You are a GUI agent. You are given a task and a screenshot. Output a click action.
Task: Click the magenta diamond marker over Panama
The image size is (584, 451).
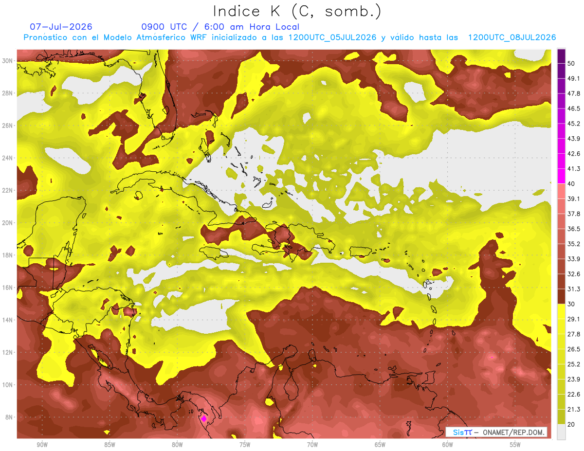point(204,418)
